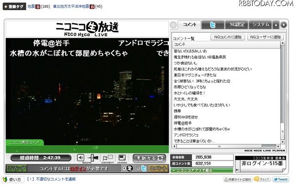
Task: Select comment 水とトイレの確保を！
Action: [x=190, y=93]
